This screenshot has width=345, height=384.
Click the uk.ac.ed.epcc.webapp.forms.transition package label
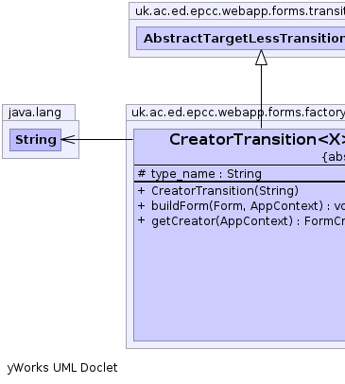point(240,11)
